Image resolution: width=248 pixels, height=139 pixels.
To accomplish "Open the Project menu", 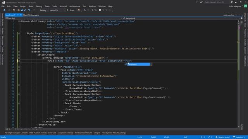I will [x=23, y=7].
